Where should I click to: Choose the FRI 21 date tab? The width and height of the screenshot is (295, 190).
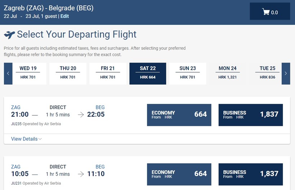108,73
